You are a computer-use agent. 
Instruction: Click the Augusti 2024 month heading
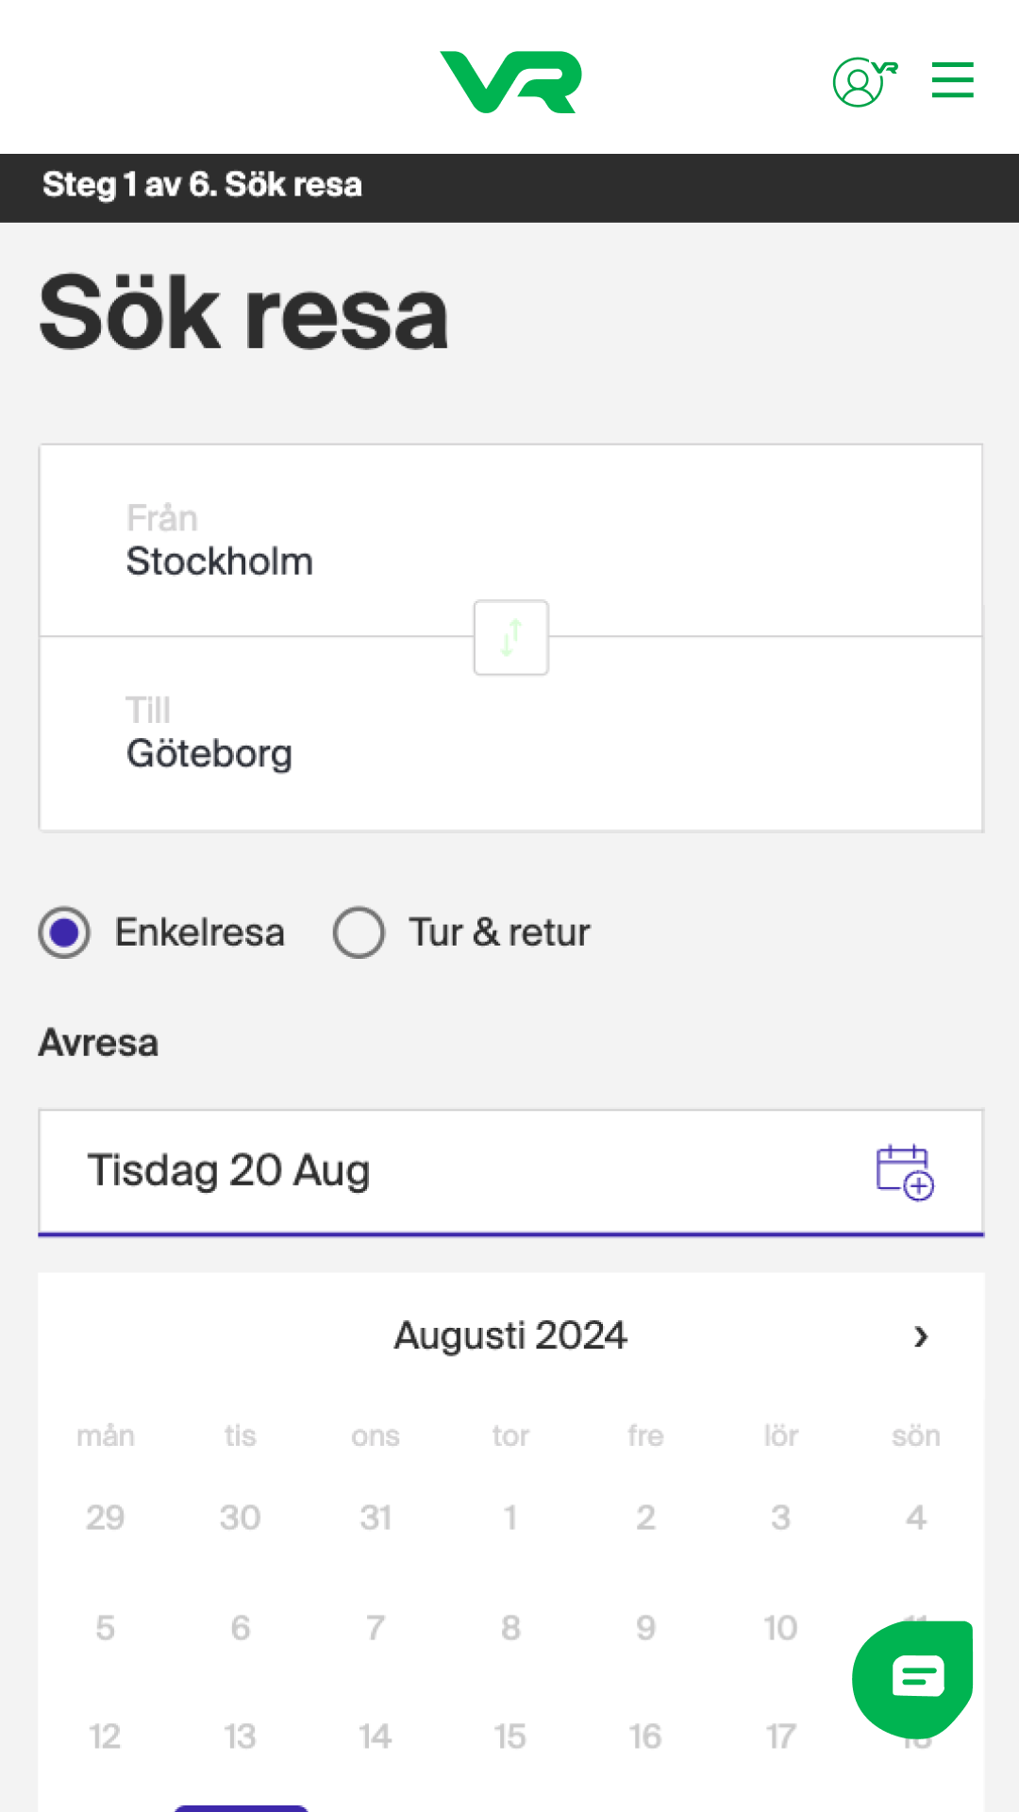tap(510, 1336)
